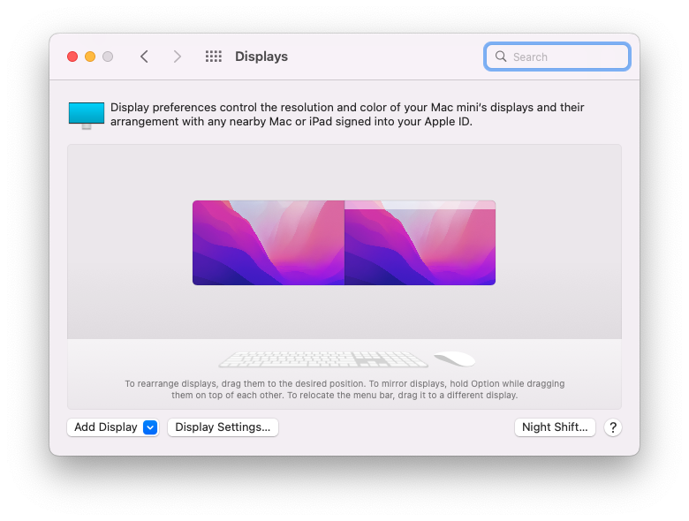This screenshot has width=689, height=521.
Task: Click the mouse illustration
Action: pos(454,359)
